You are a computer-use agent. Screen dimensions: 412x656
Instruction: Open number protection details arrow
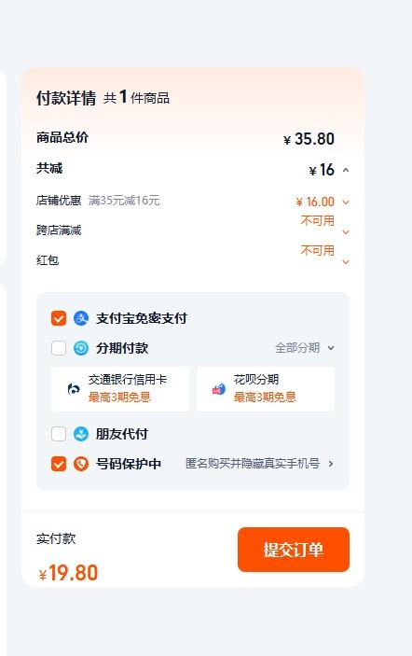click(331, 464)
